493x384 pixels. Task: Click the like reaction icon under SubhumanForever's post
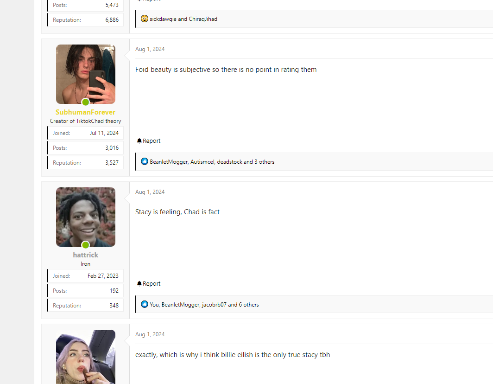[144, 161]
